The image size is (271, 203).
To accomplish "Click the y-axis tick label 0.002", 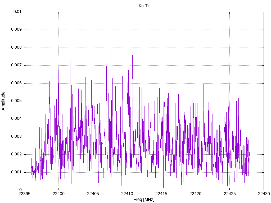I will [16, 154].
